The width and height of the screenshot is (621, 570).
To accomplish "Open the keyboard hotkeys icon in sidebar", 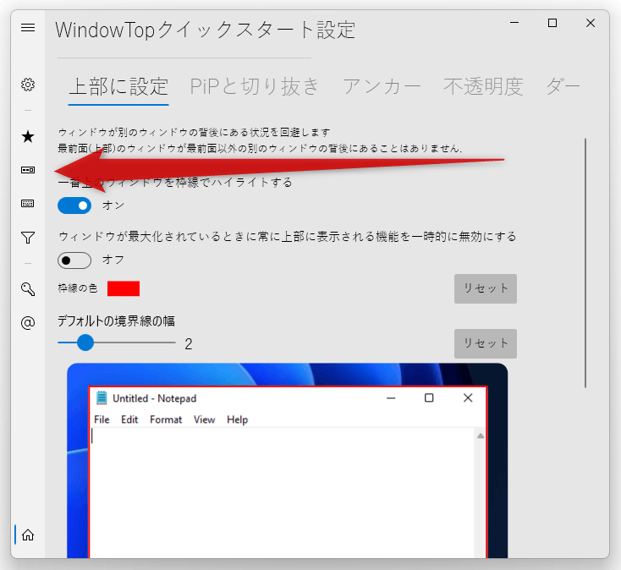I will tap(28, 204).
